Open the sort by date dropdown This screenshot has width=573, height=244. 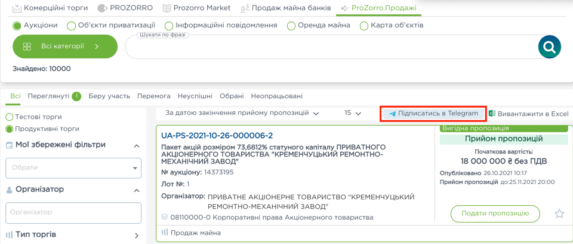(242, 113)
